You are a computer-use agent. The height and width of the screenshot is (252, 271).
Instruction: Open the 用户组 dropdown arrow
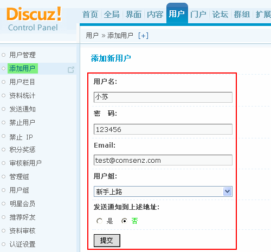(227, 191)
